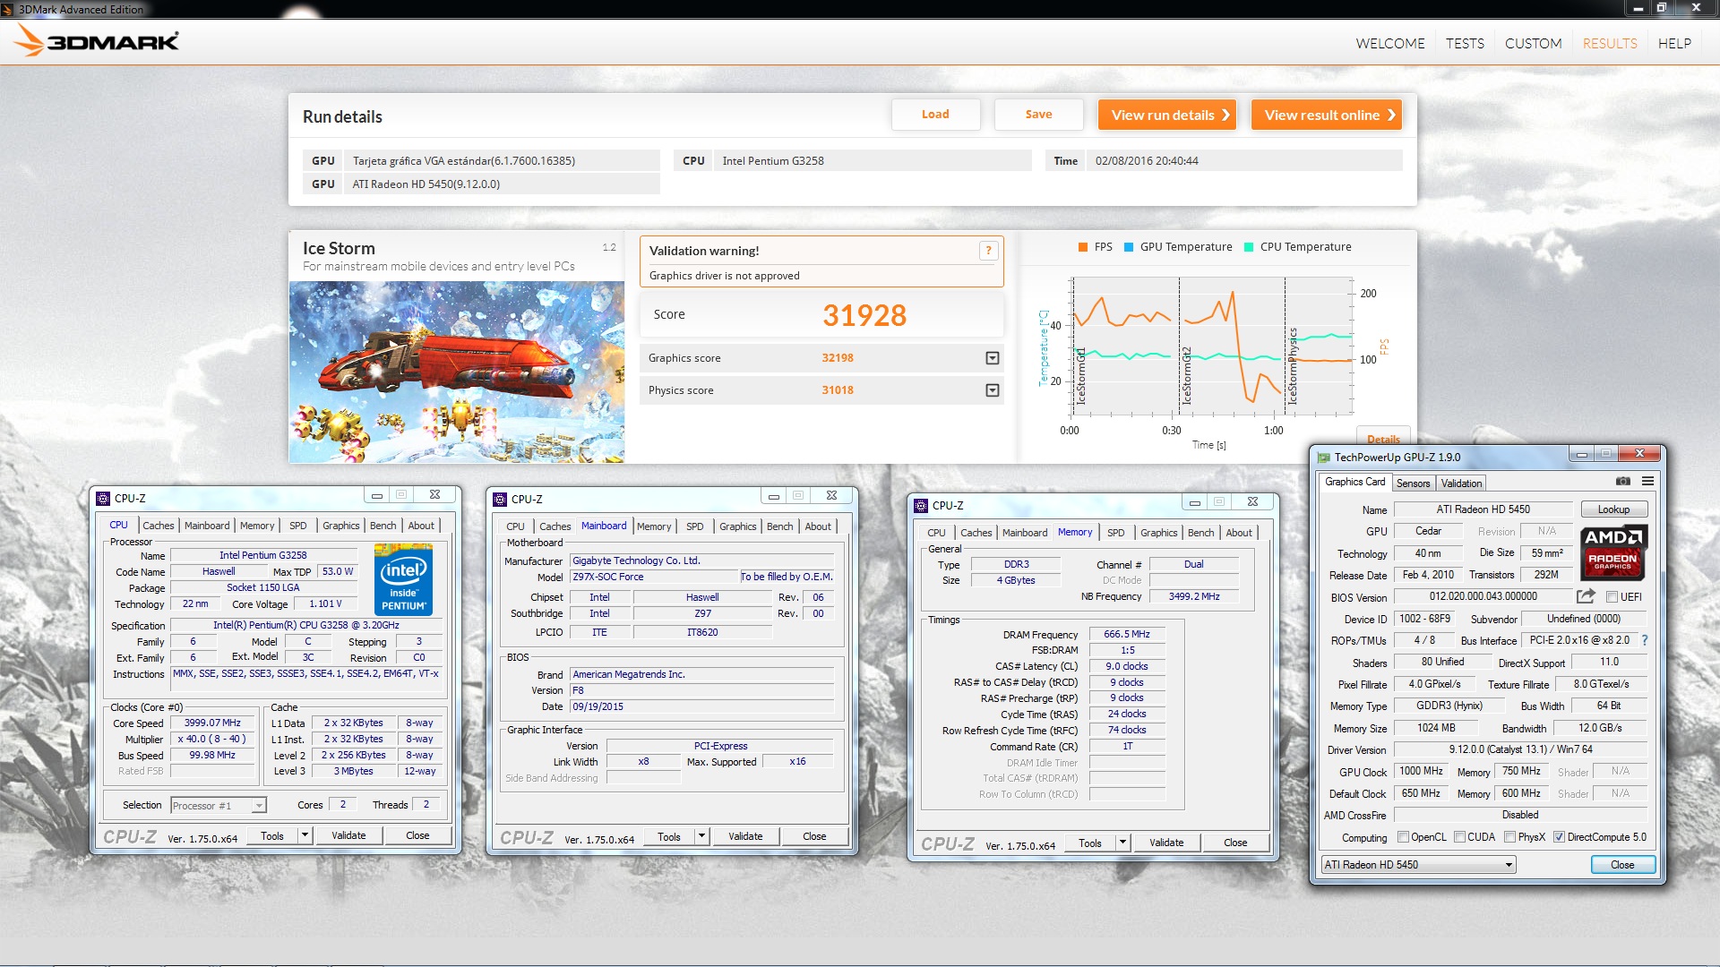Click the Tools button in the CPU-Z Memory window
This screenshot has height=967, width=1720.
pyautogui.click(x=1090, y=843)
